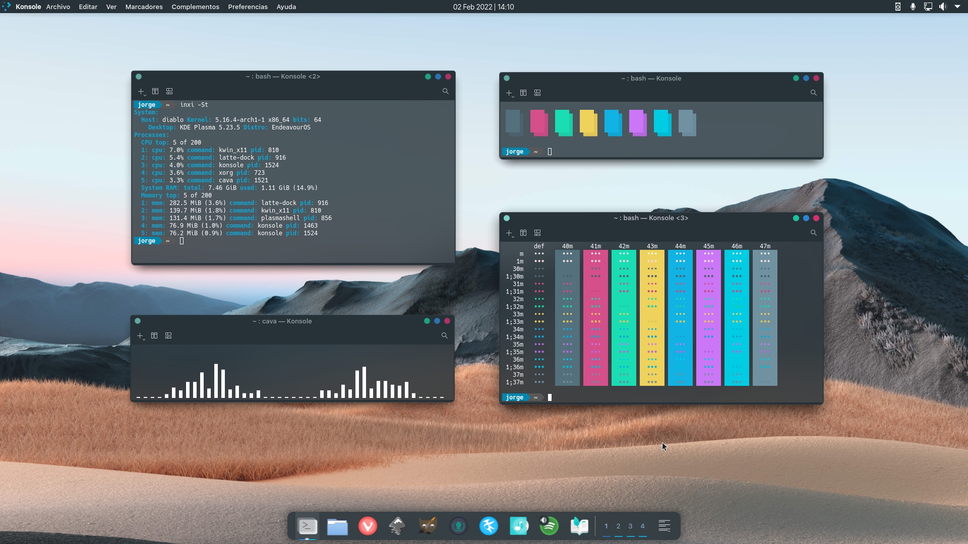
Task: Launch Inkscape from the dock
Action: (x=397, y=526)
